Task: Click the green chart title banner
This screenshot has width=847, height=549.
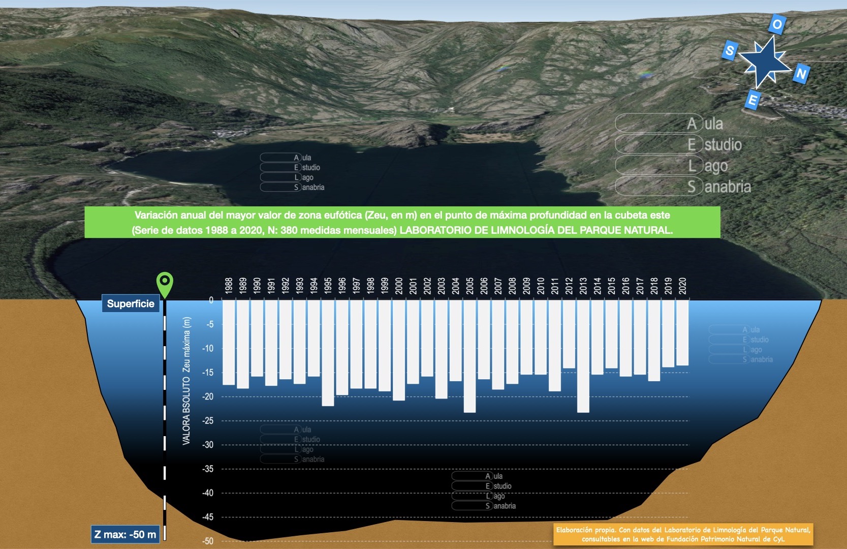Action: tap(402, 223)
